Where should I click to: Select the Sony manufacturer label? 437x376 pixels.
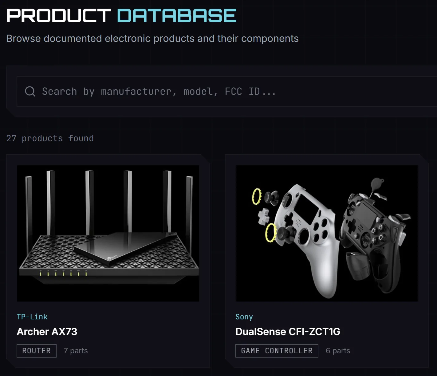tap(244, 317)
